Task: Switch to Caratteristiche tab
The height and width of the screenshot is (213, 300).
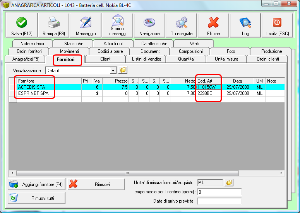Action: (154, 44)
